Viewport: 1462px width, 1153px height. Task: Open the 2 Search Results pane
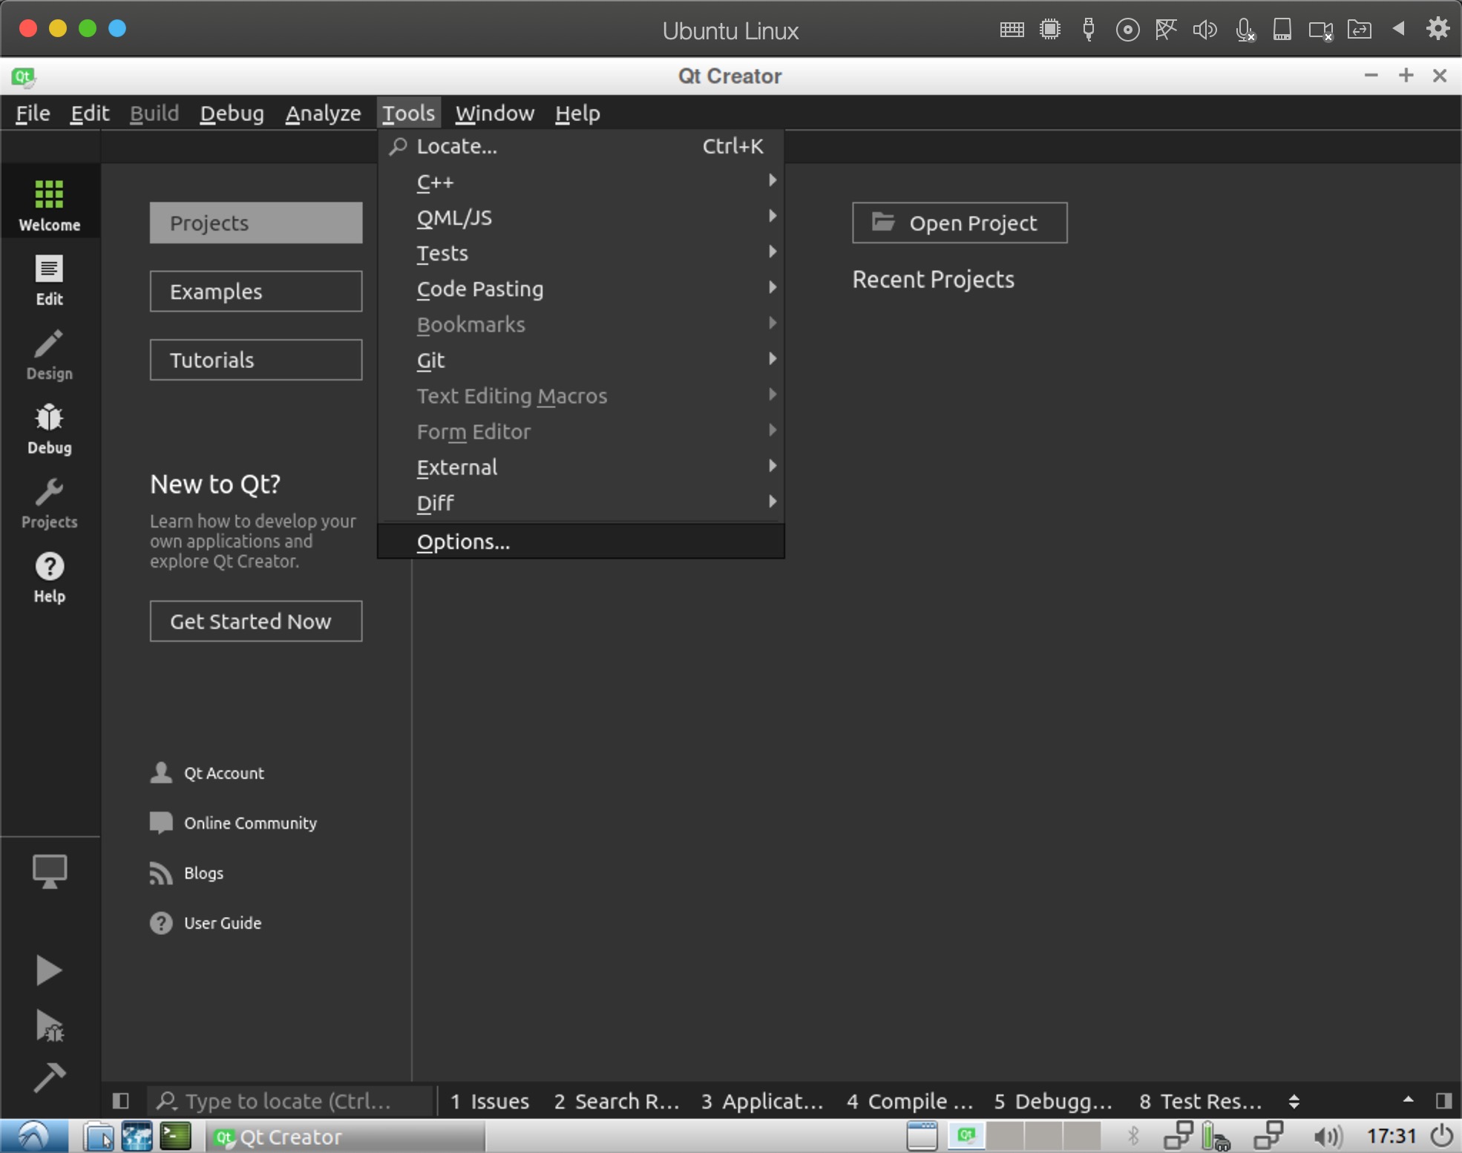[x=617, y=1101]
